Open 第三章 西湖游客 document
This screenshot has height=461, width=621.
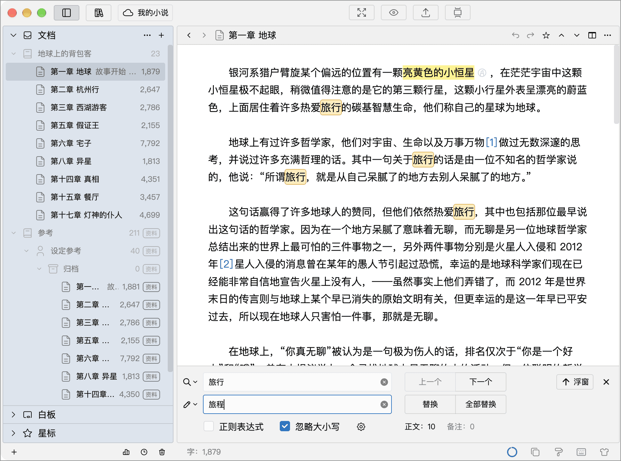[85, 107]
